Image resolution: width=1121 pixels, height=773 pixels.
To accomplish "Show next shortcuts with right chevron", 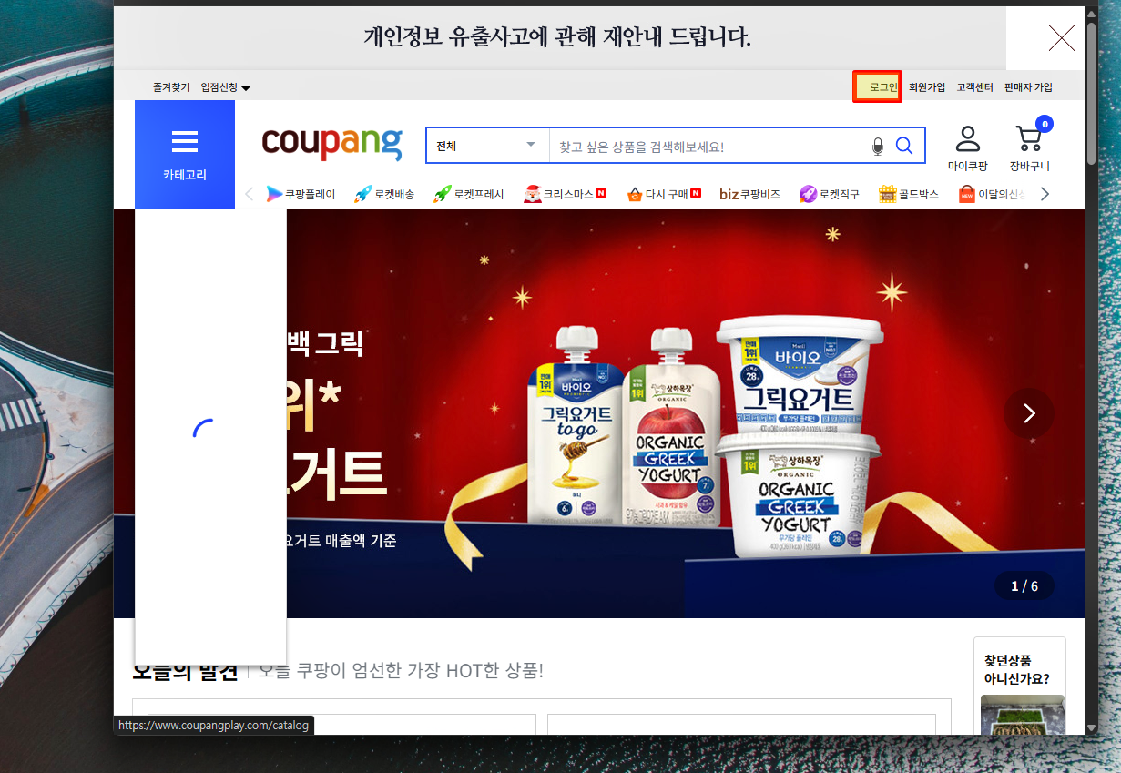I will pos(1045,194).
